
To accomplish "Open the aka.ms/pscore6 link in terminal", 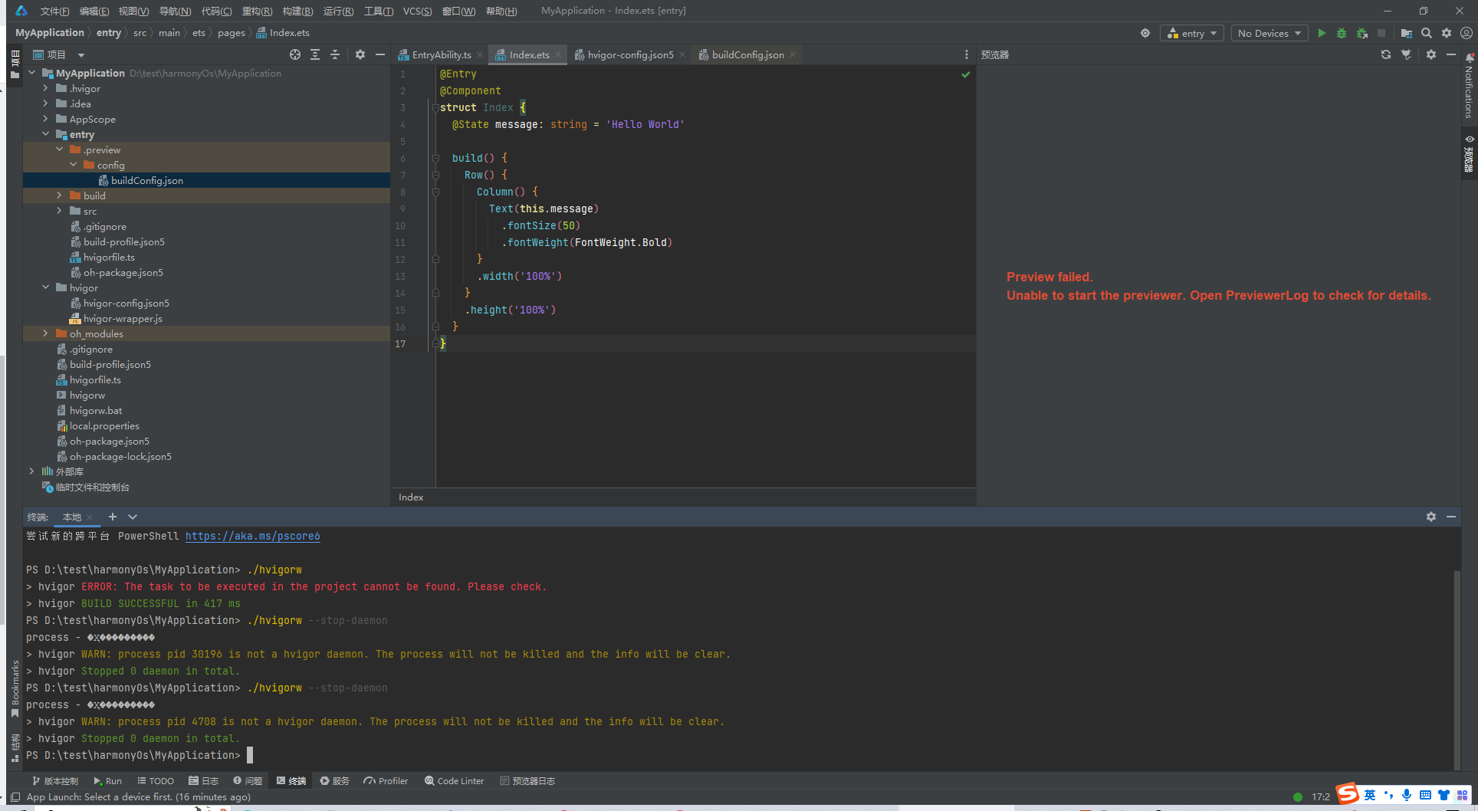I will click(x=252, y=536).
